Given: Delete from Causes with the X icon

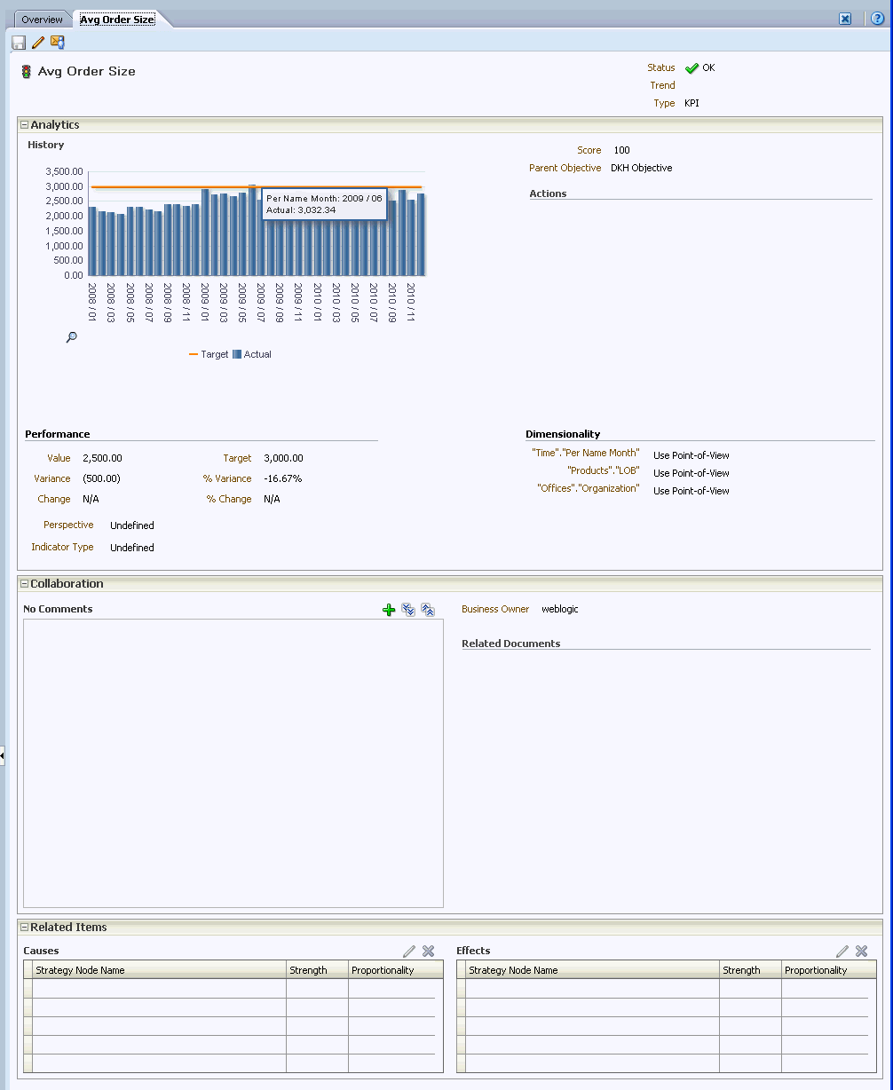Looking at the screenshot, I should click(429, 951).
